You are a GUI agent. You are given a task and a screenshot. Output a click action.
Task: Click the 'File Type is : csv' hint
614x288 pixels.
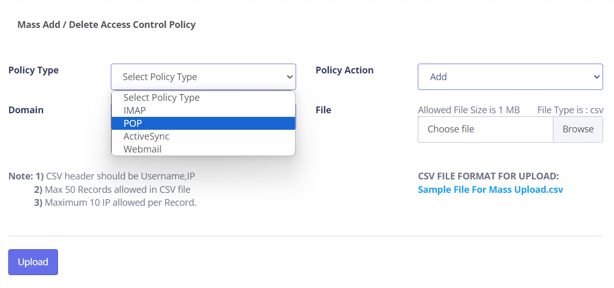[x=570, y=110]
